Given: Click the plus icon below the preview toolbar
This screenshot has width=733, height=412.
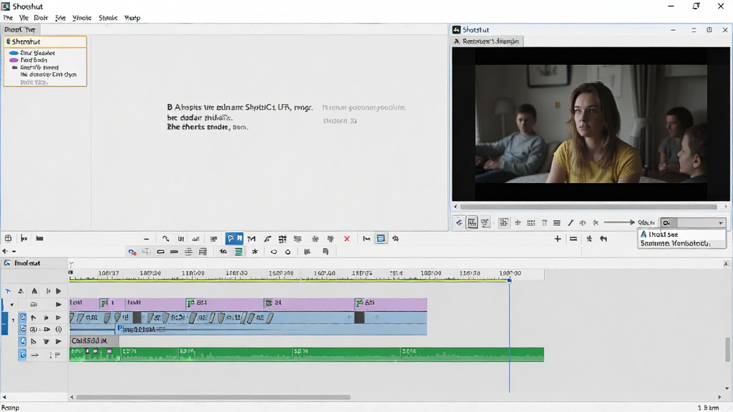Looking at the screenshot, I should tap(558, 239).
